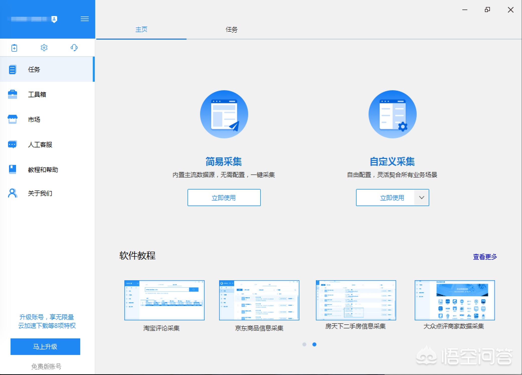Click the 自定义采集 round illustration icon
Screen dimensions: 522x375
coord(393,114)
